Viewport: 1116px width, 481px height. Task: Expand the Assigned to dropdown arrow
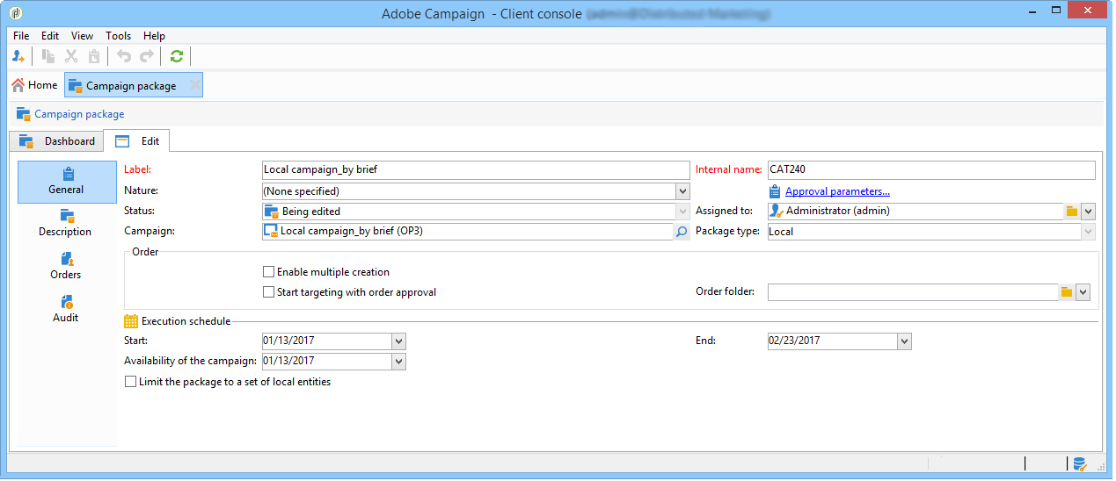[x=1088, y=212]
